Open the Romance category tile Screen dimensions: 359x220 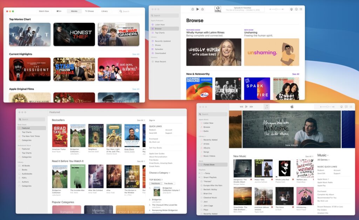pos(67,210)
